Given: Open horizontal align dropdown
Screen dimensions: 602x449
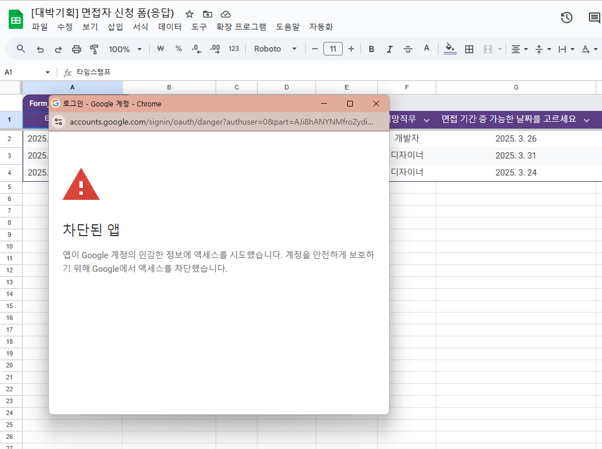Looking at the screenshot, I should pos(520,49).
